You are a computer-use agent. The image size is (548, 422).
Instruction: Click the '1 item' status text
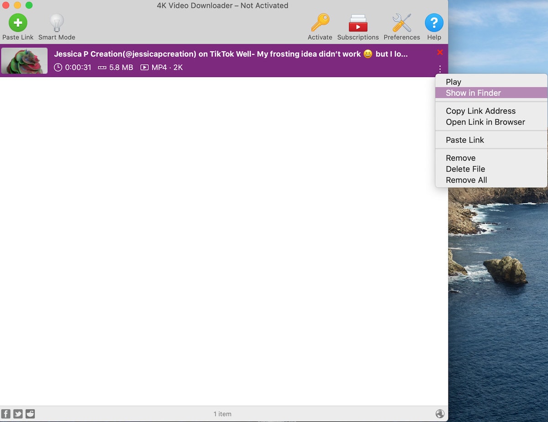pyautogui.click(x=222, y=414)
